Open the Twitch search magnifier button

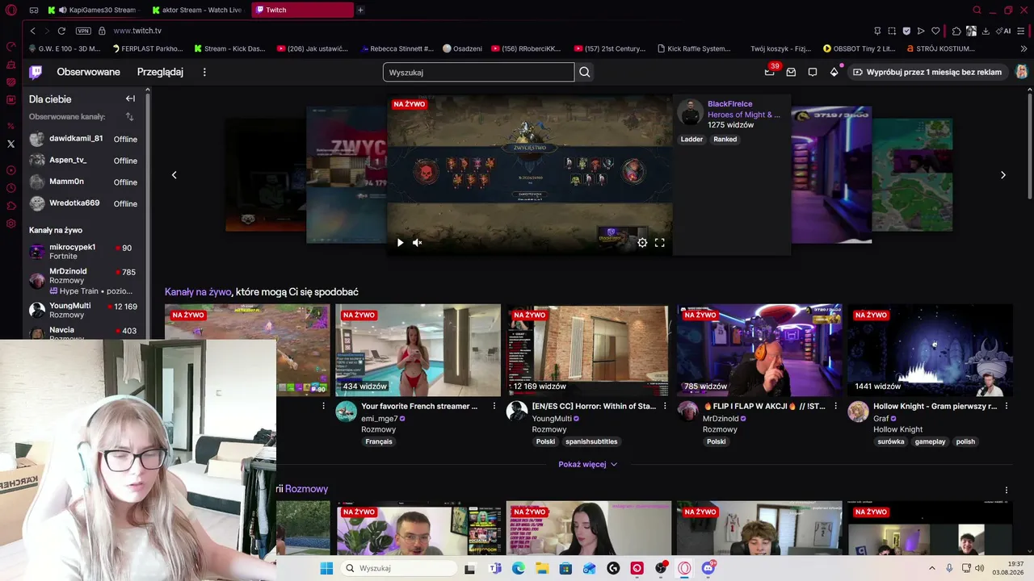[585, 72]
